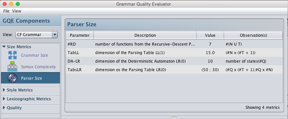Image resolution: width=288 pixels, height=119 pixels.
Task: Sort by the Observation(s) column header
Action: [253, 35]
